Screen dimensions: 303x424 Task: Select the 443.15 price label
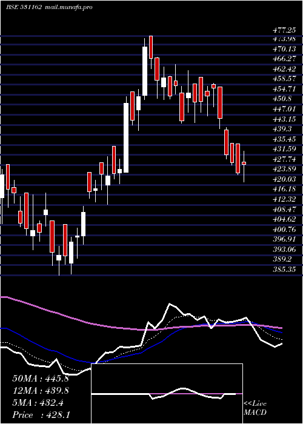284,119
